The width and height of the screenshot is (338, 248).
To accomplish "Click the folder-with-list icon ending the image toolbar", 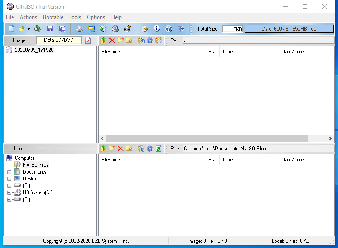I will 158,40.
